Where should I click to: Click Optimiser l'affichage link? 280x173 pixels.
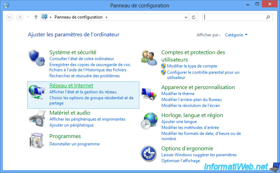(181, 161)
